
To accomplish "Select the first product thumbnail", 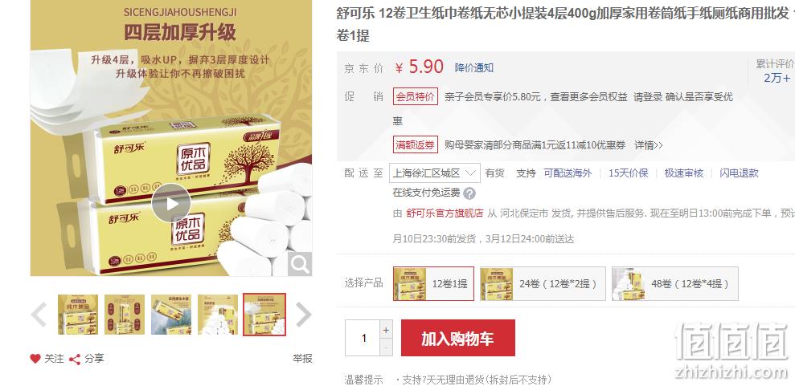I will [78, 315].
